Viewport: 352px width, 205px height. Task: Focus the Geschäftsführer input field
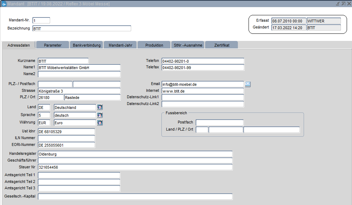(x=135, y=161)
